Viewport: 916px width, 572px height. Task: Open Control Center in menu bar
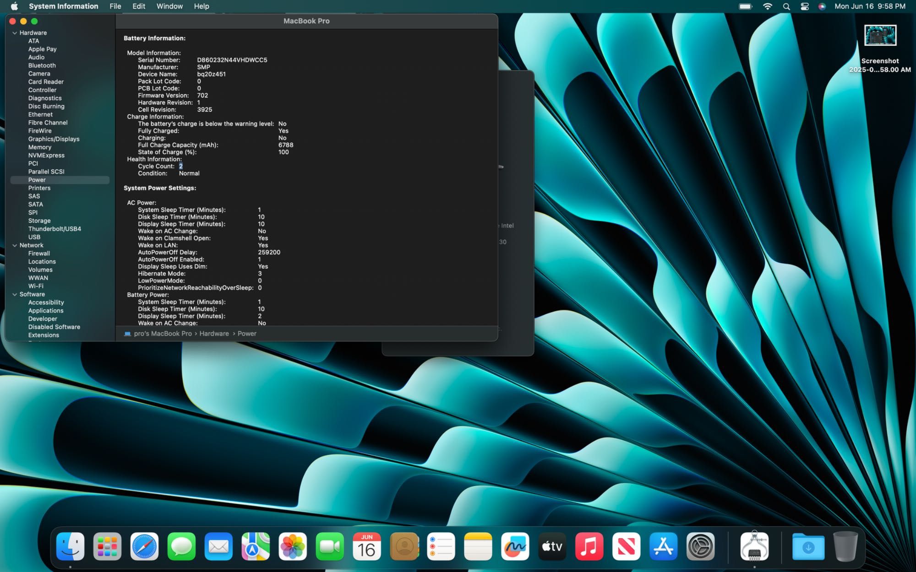(805, 6)
